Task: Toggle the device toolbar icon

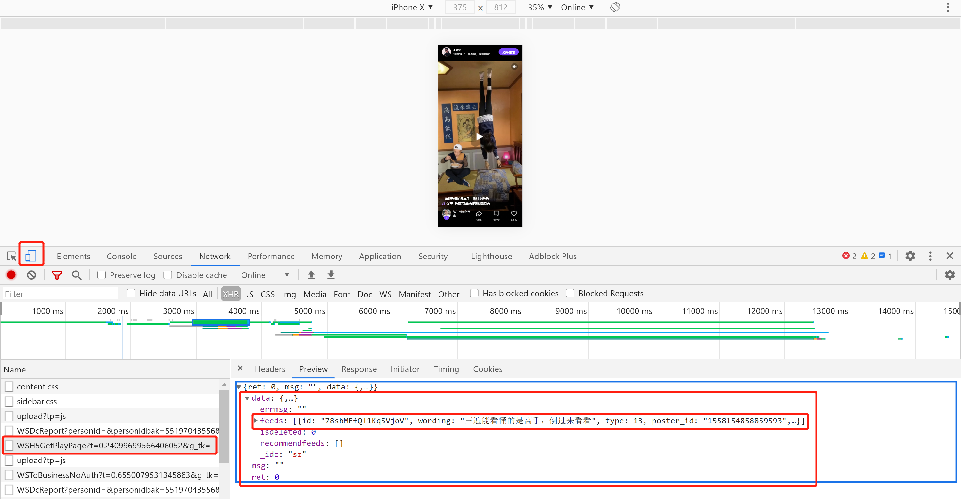Action: (30, 256)
